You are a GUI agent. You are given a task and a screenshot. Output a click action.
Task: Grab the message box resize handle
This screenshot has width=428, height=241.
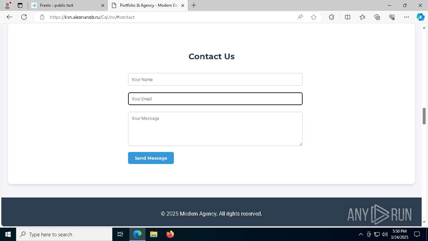tap(301, 144)
